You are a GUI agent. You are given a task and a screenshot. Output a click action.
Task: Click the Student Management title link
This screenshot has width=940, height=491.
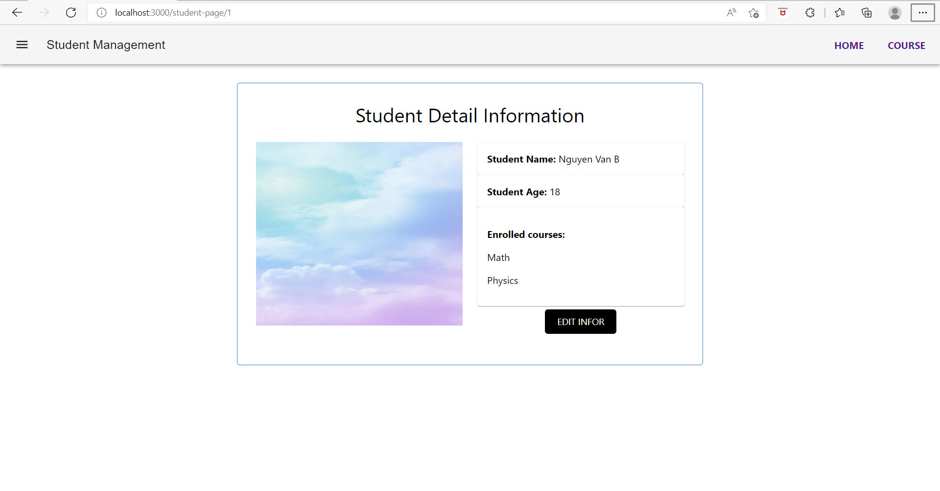pyautogui.click(x=106, y=45)
